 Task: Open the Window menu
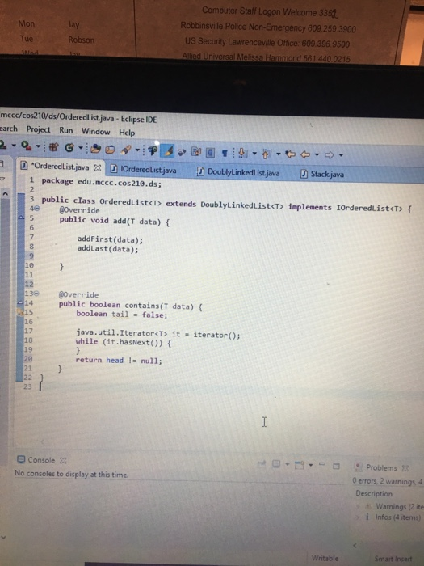(x=95, y=131)
